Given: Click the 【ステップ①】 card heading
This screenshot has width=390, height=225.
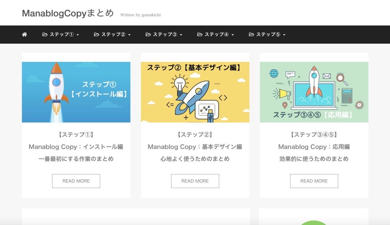Looking at the screenshot, I should (76, 135).
